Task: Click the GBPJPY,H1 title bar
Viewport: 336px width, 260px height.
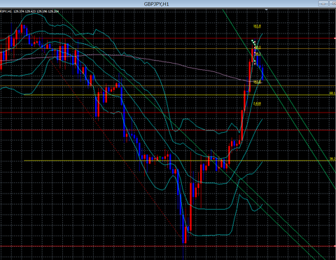Action: tap(156, 3)
